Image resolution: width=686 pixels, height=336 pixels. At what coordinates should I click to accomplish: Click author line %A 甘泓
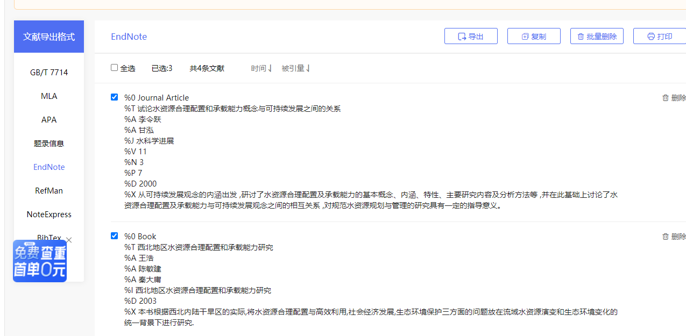pos(139,130)
